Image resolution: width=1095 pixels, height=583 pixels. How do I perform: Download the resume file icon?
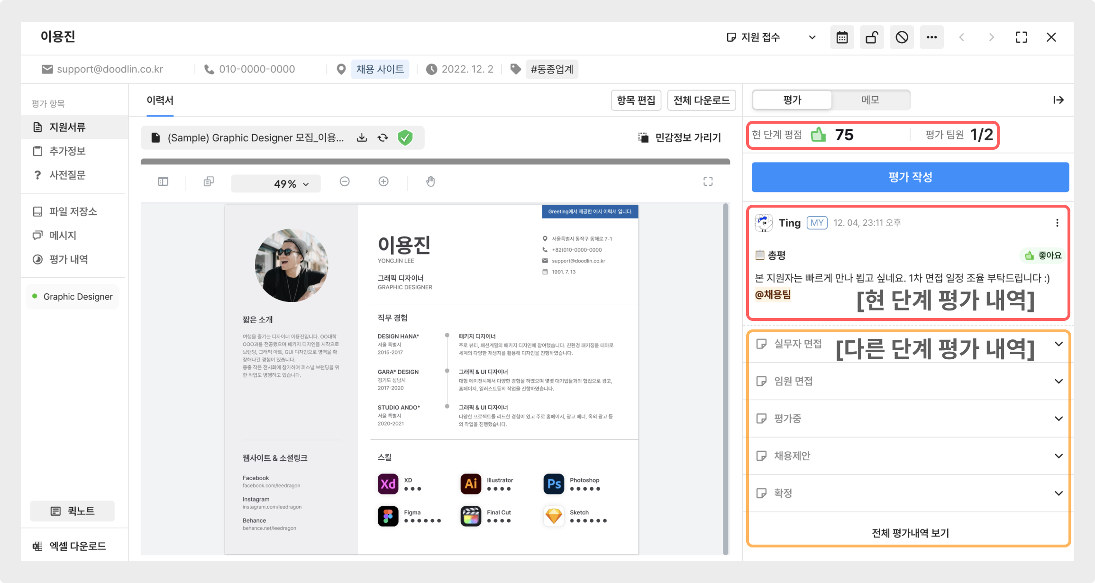tap(362, 138)
